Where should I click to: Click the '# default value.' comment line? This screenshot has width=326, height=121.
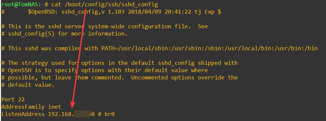coord(28,85)
